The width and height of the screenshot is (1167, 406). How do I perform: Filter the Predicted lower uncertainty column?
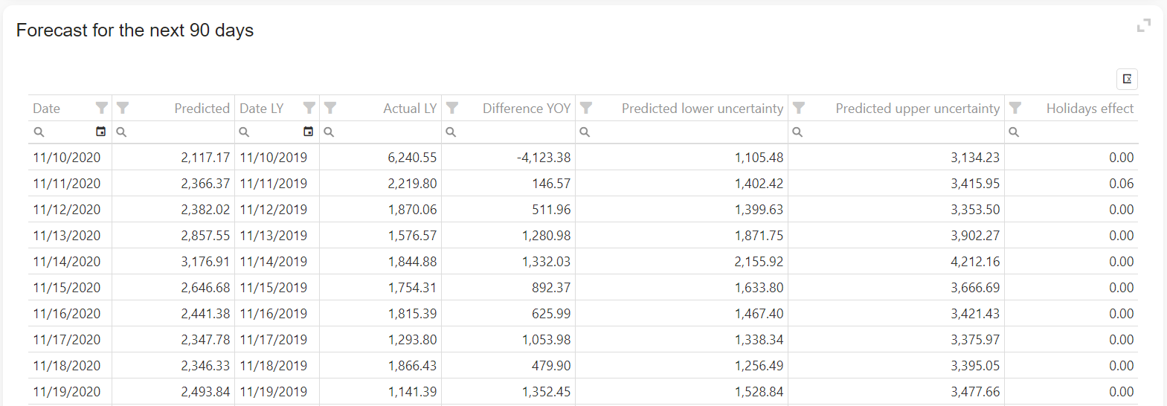click(x=586, y=109)
